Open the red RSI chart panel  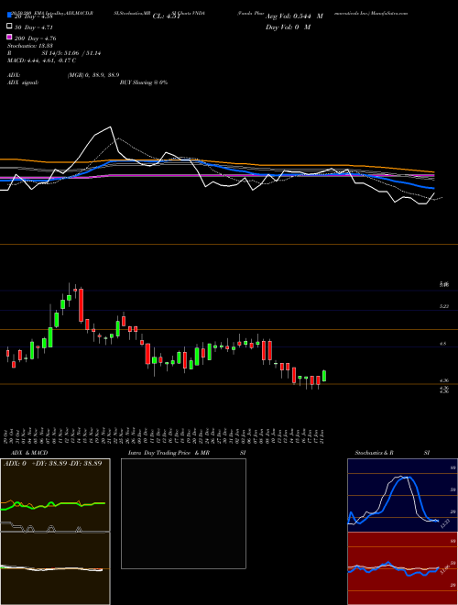pyautogui.click(x=402, y=568)
